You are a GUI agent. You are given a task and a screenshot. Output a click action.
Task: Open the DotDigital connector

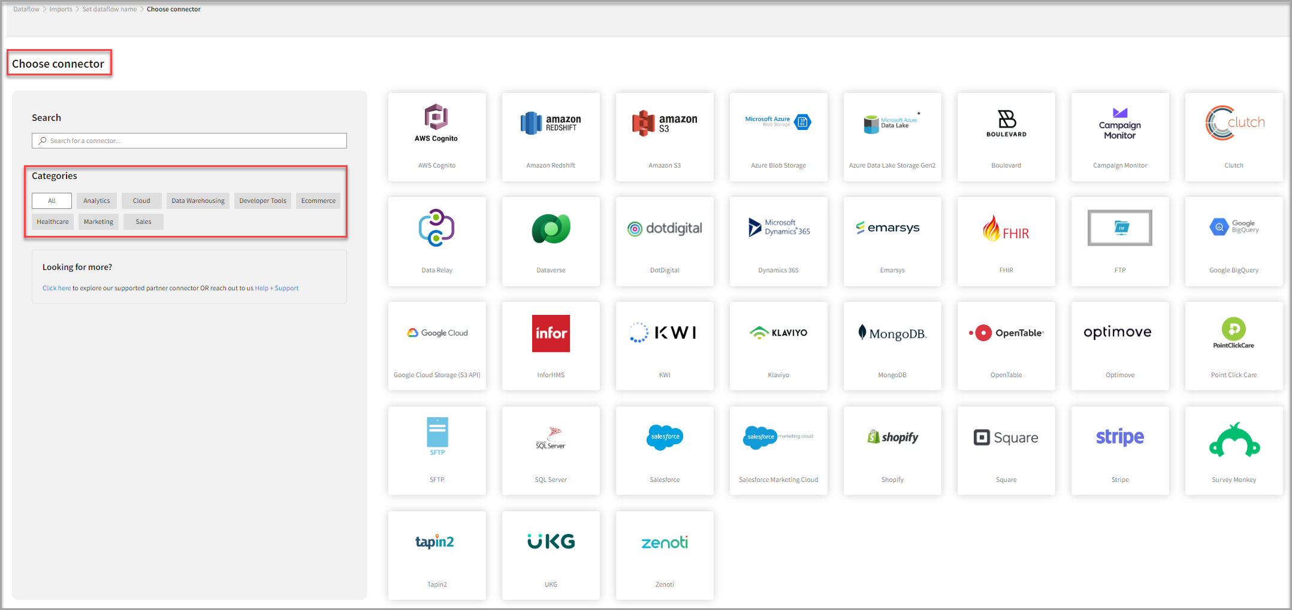pos(665,242)
